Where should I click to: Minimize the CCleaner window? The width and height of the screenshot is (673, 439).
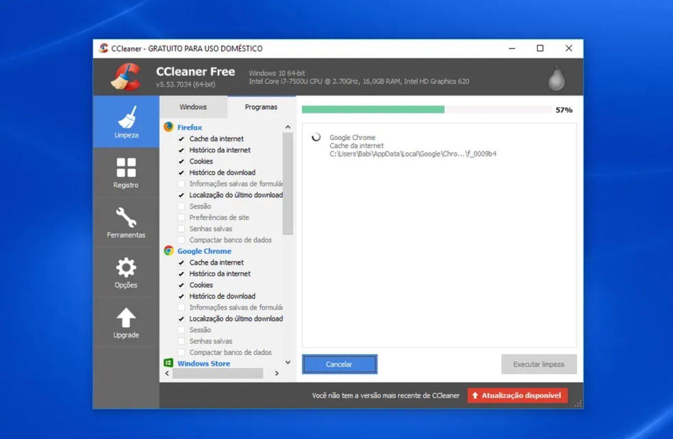[512, 48]
